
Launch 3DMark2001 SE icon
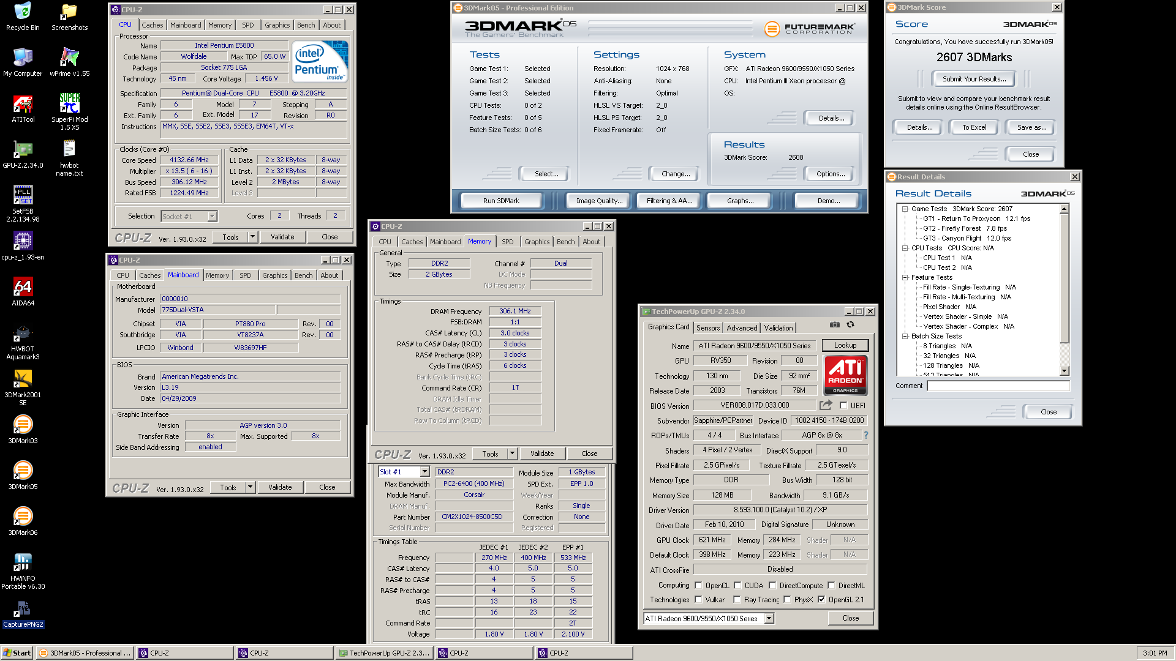click(x=23, y=387)
